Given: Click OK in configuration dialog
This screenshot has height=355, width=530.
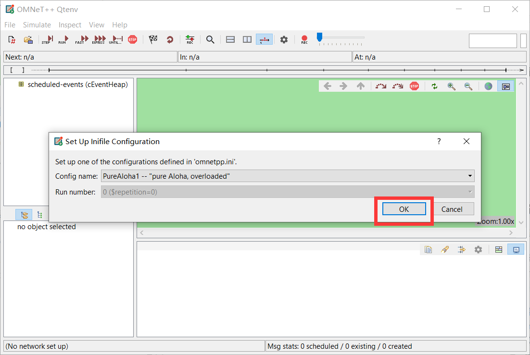Looking at the screenshot, I should coord(404,209).
